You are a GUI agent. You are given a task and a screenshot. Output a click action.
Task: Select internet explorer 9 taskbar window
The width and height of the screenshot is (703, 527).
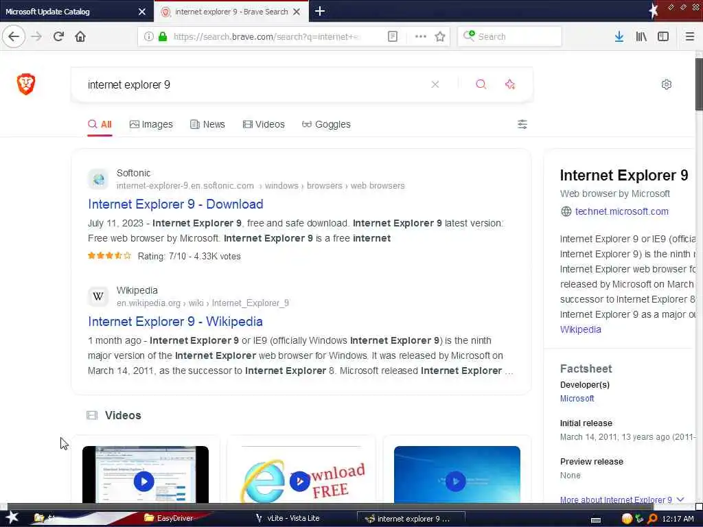pyautogui.click(x=411, y=519)
